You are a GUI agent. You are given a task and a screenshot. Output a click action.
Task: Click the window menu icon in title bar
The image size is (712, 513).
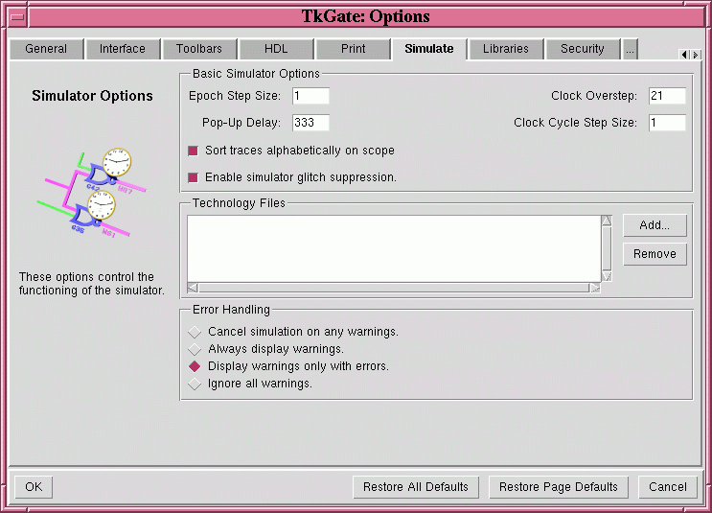[x=17, y=17]
